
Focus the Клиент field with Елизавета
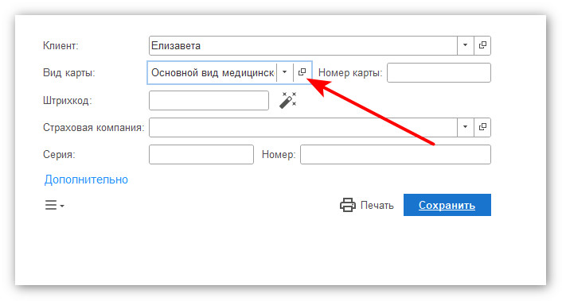pos(302,45)
